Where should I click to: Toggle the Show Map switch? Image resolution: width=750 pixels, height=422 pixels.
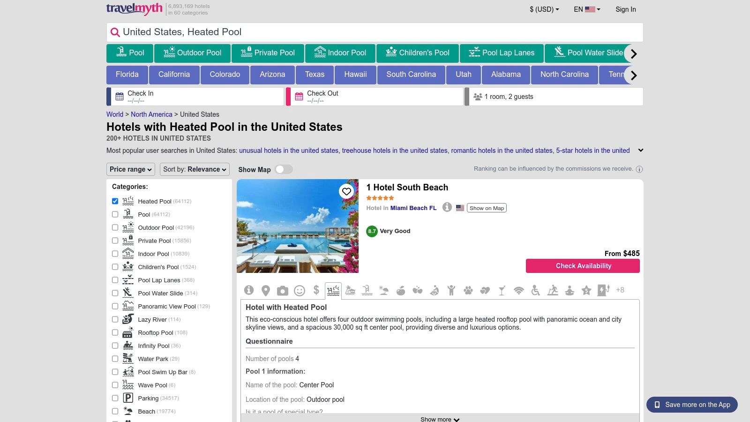[284, 169]
